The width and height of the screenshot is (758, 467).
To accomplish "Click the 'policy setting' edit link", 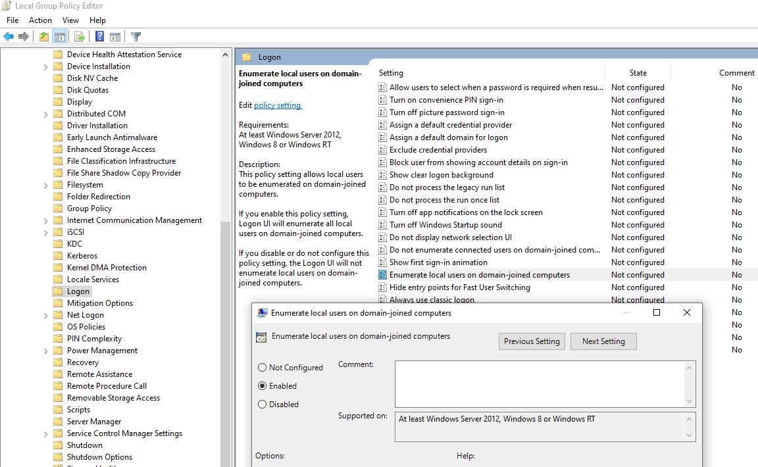I will pyautogui.click(x=277, y=105).
